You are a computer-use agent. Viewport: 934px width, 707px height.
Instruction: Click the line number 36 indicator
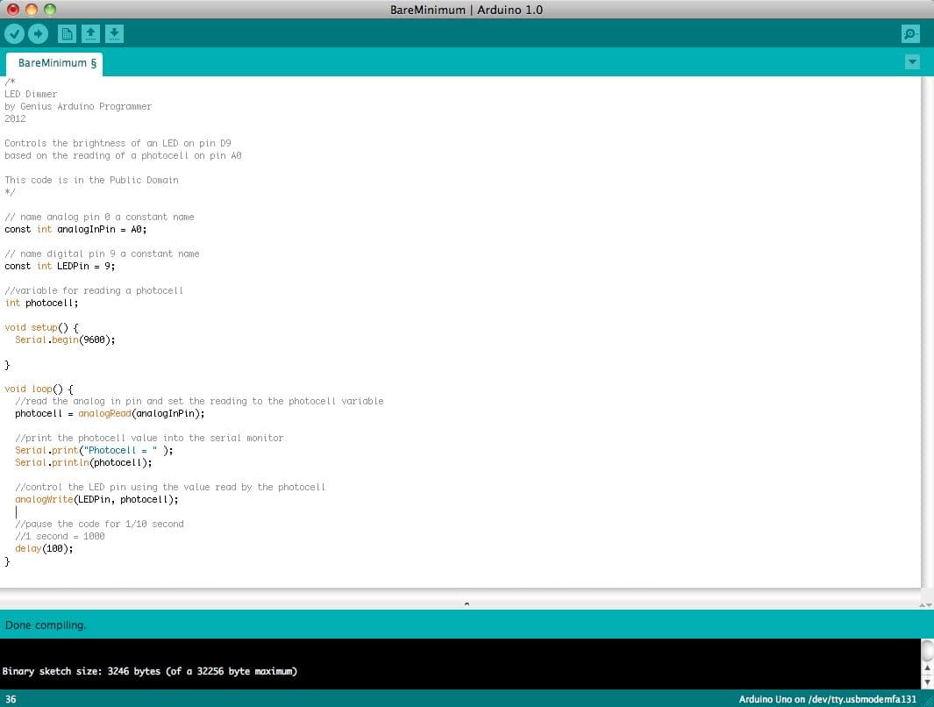9,699
